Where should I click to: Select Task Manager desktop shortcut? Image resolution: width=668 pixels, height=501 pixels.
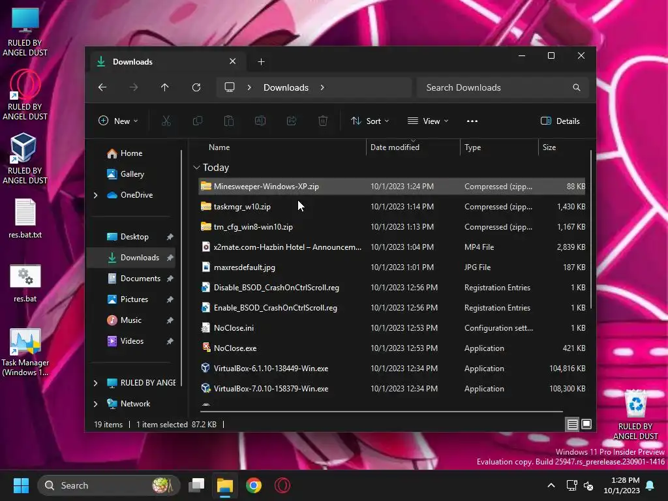pyautogui.click(x=25, y=352)
